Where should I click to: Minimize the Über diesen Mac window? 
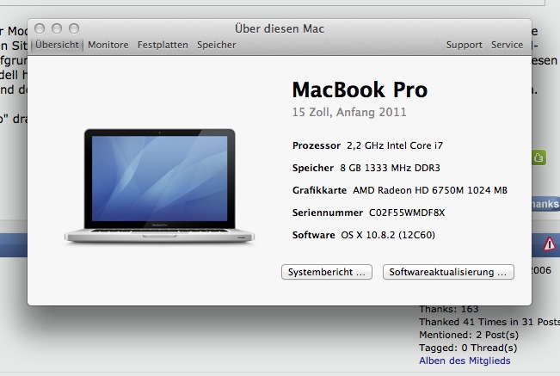tap(57, 28)
